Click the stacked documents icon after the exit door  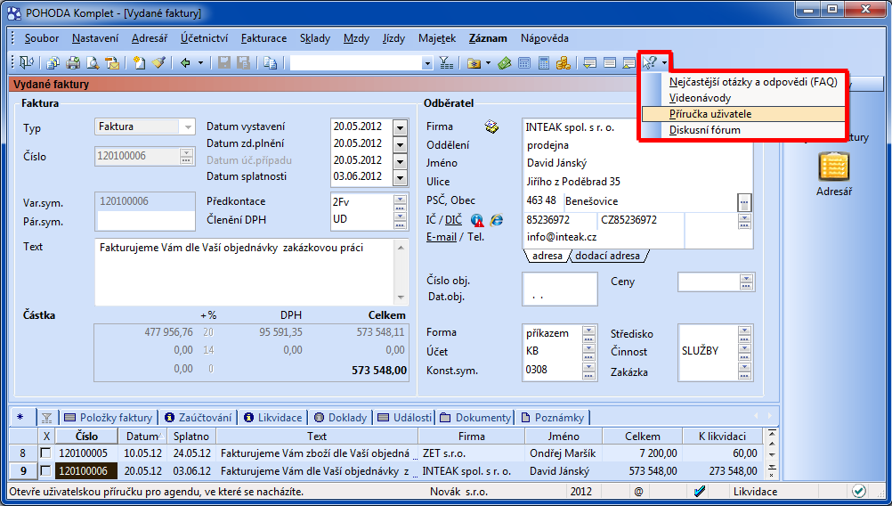[53, 62]
